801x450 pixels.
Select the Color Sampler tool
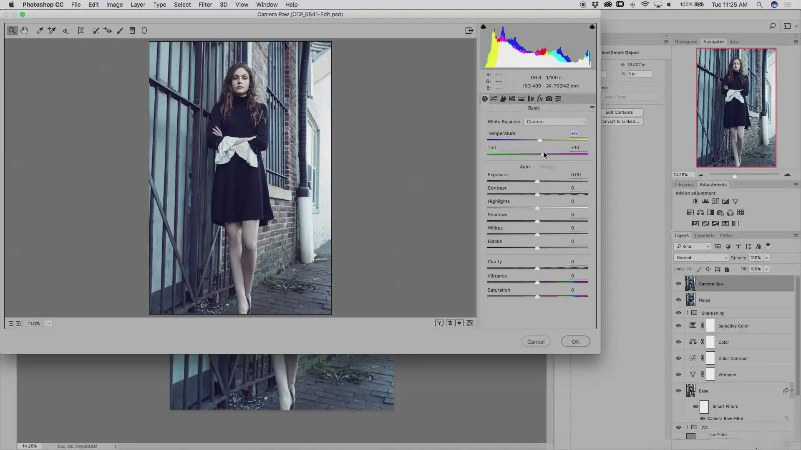(x=52, y=30)
